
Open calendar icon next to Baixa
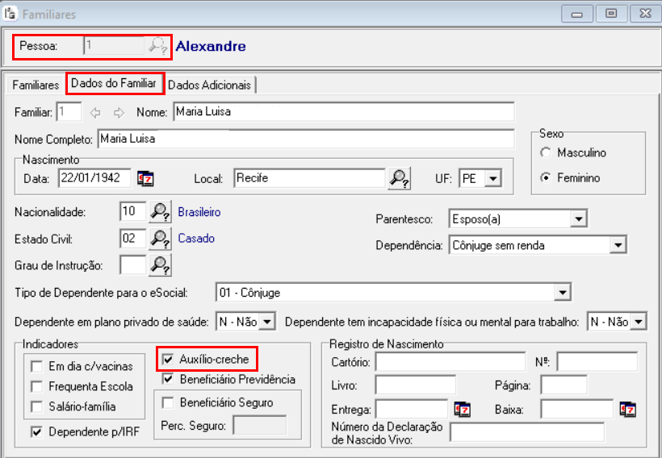pyautogui.click(x=627, y=410)
